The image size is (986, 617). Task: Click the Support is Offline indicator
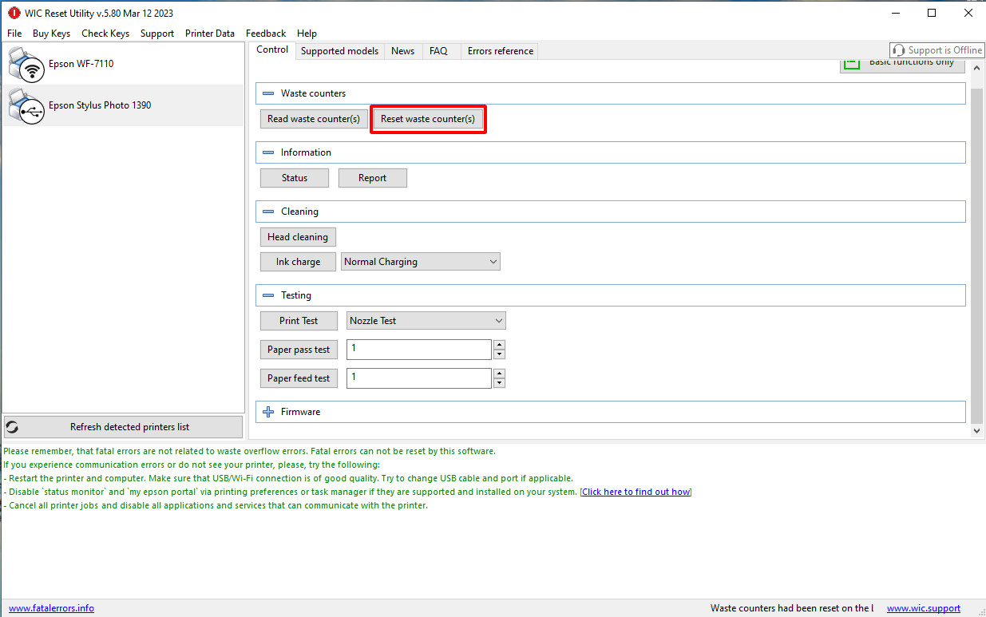click(937, 50)
